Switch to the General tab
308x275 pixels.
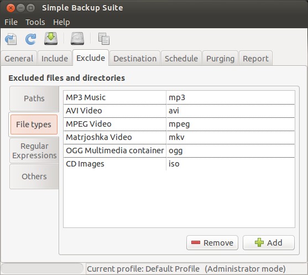pyautogui.click(x=19, y=59)
